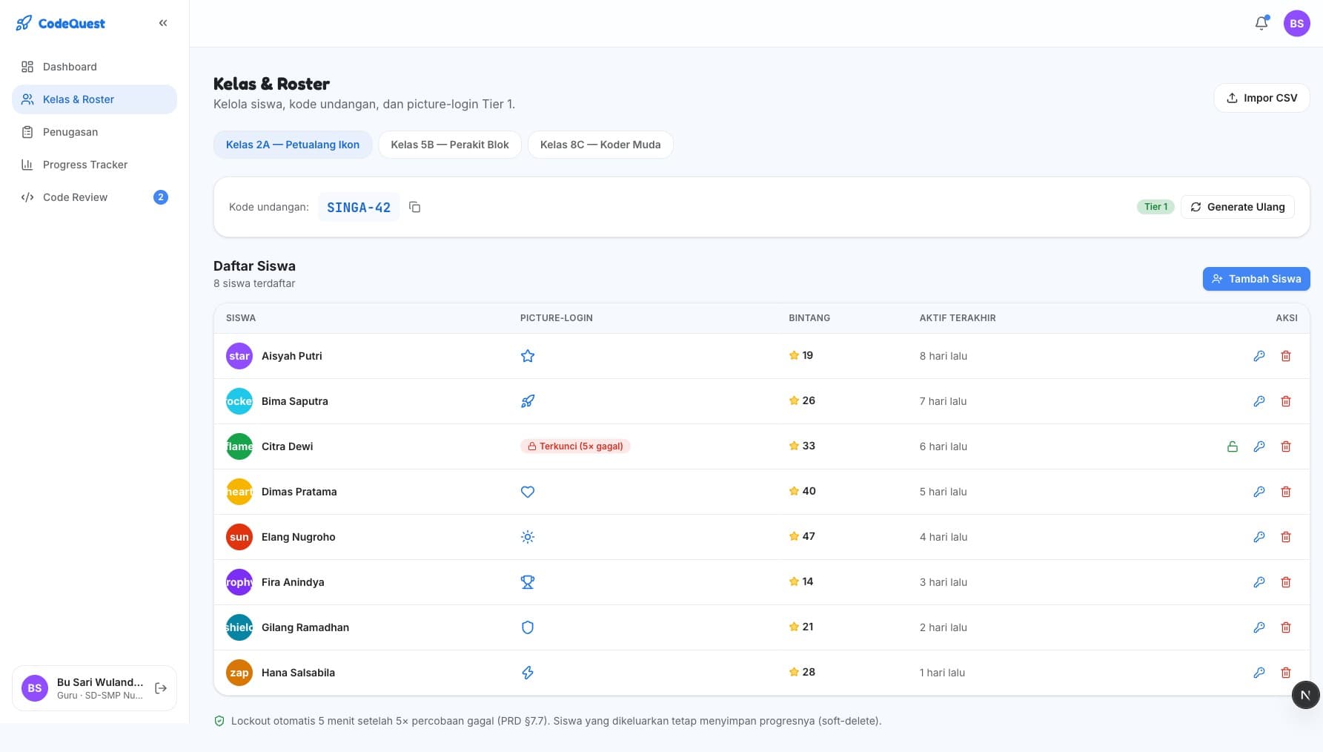Viewport: 1323px width, 752px height.
Task: Click the BS profile avatar top right
Action: 1297,24
